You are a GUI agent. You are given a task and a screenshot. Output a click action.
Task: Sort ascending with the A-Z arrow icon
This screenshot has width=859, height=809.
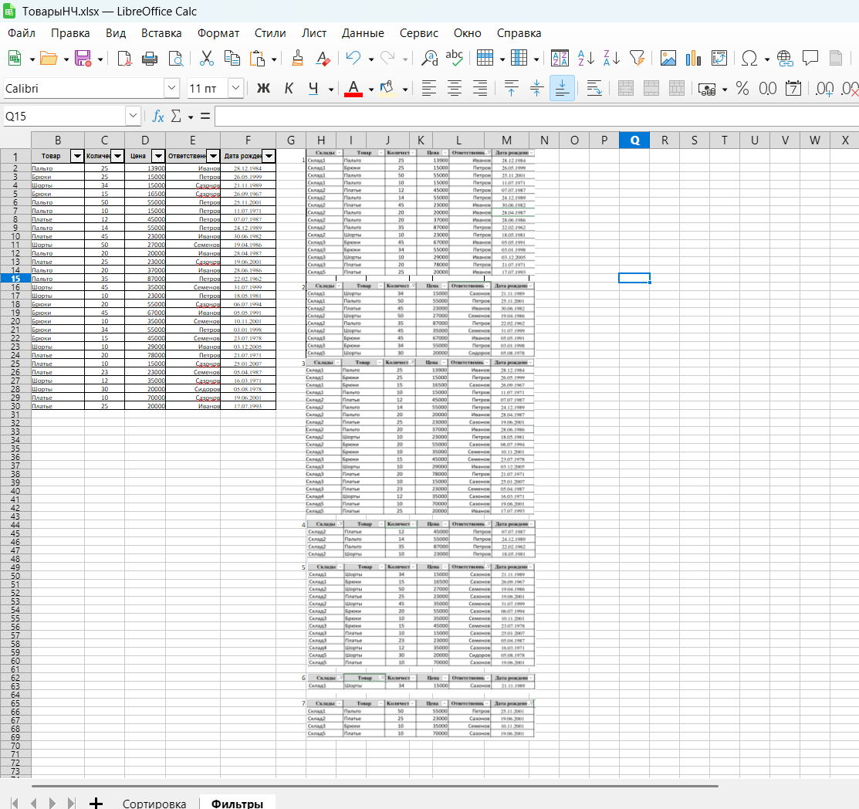(x=586, y=58)
